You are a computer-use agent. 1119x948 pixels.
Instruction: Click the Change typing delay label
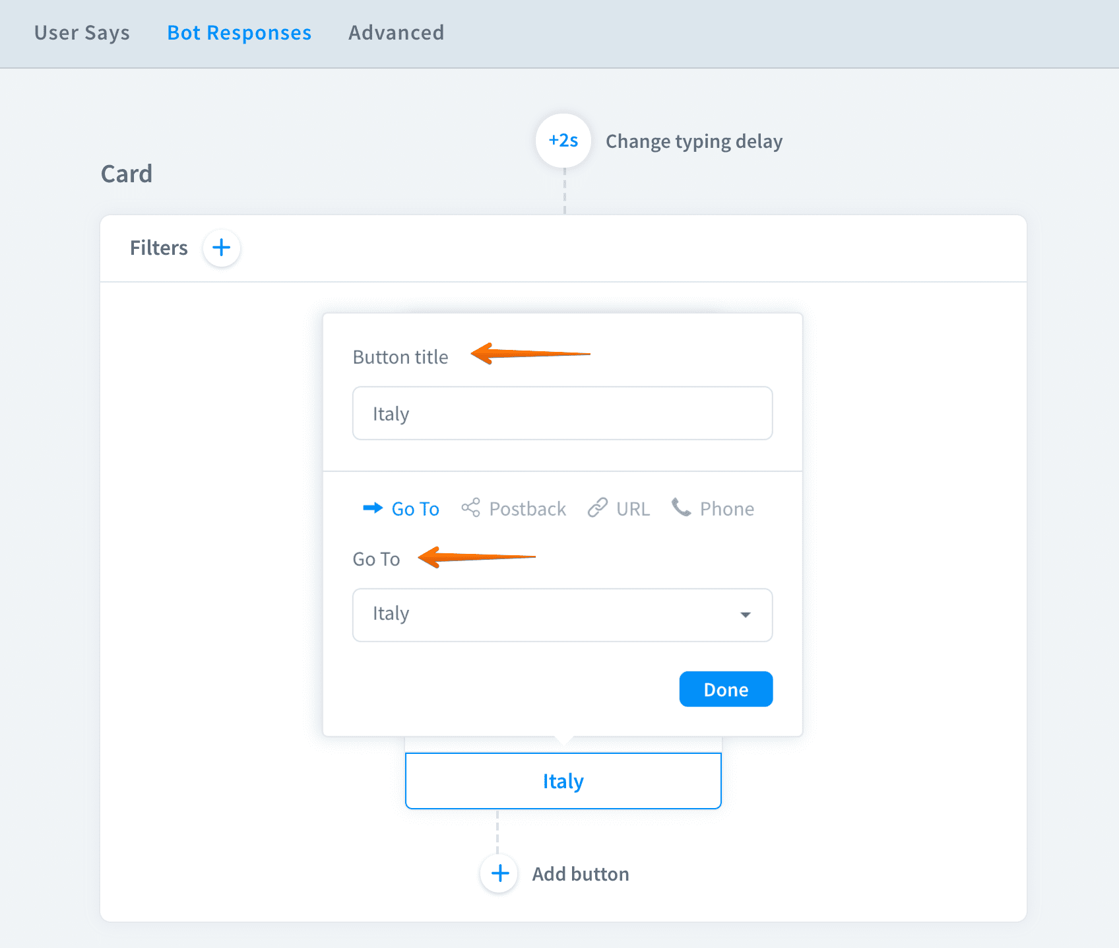693,141
